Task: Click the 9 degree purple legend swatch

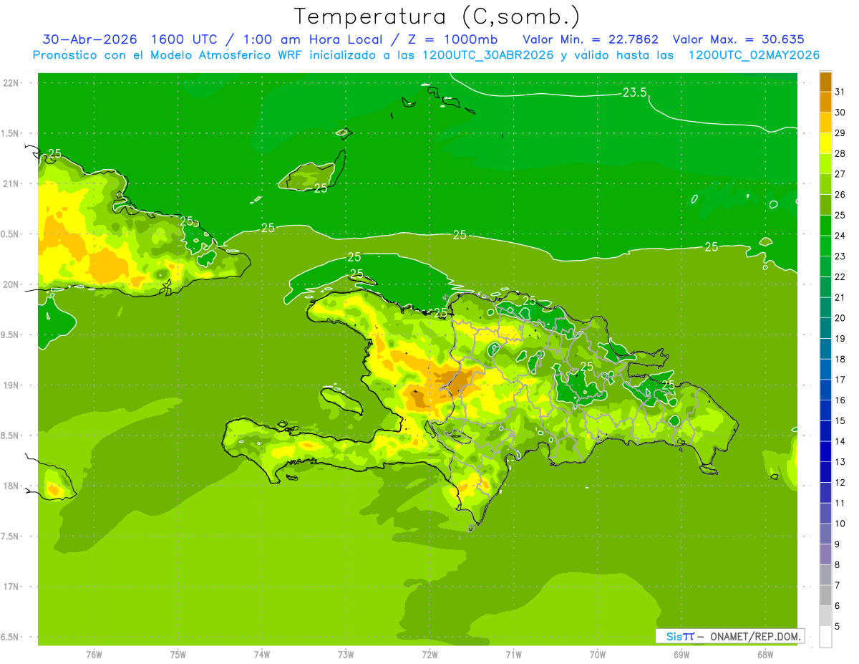Action: pyautogui.click(x=825, y=554)
